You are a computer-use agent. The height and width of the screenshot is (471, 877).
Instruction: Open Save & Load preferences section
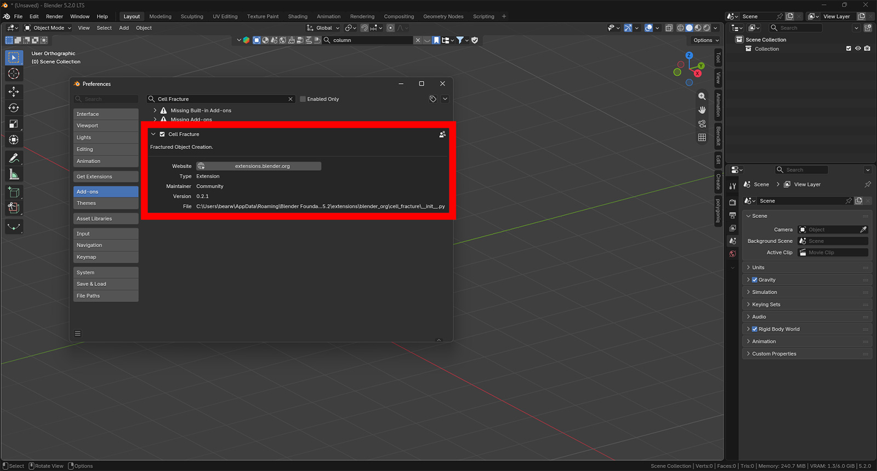click(x=106, y=284)
